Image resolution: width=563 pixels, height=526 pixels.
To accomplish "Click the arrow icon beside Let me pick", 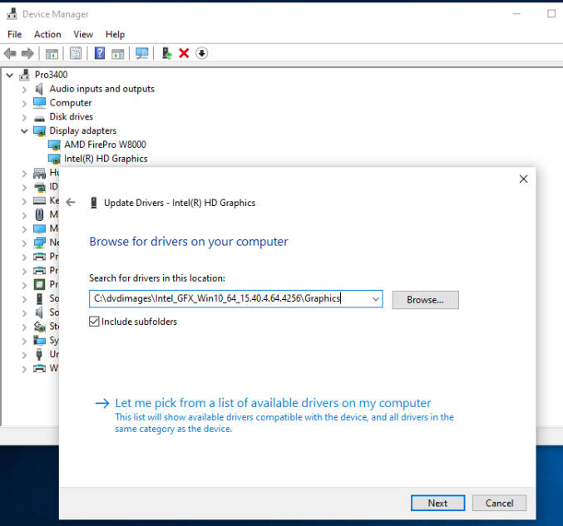I will click(x=102, y=403).
